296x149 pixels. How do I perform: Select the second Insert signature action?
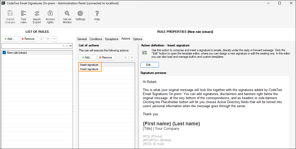[x=89, y=69]
